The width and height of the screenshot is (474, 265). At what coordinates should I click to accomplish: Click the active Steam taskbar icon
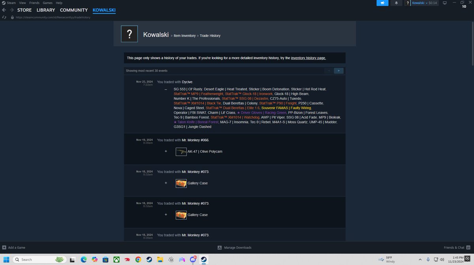204,259
